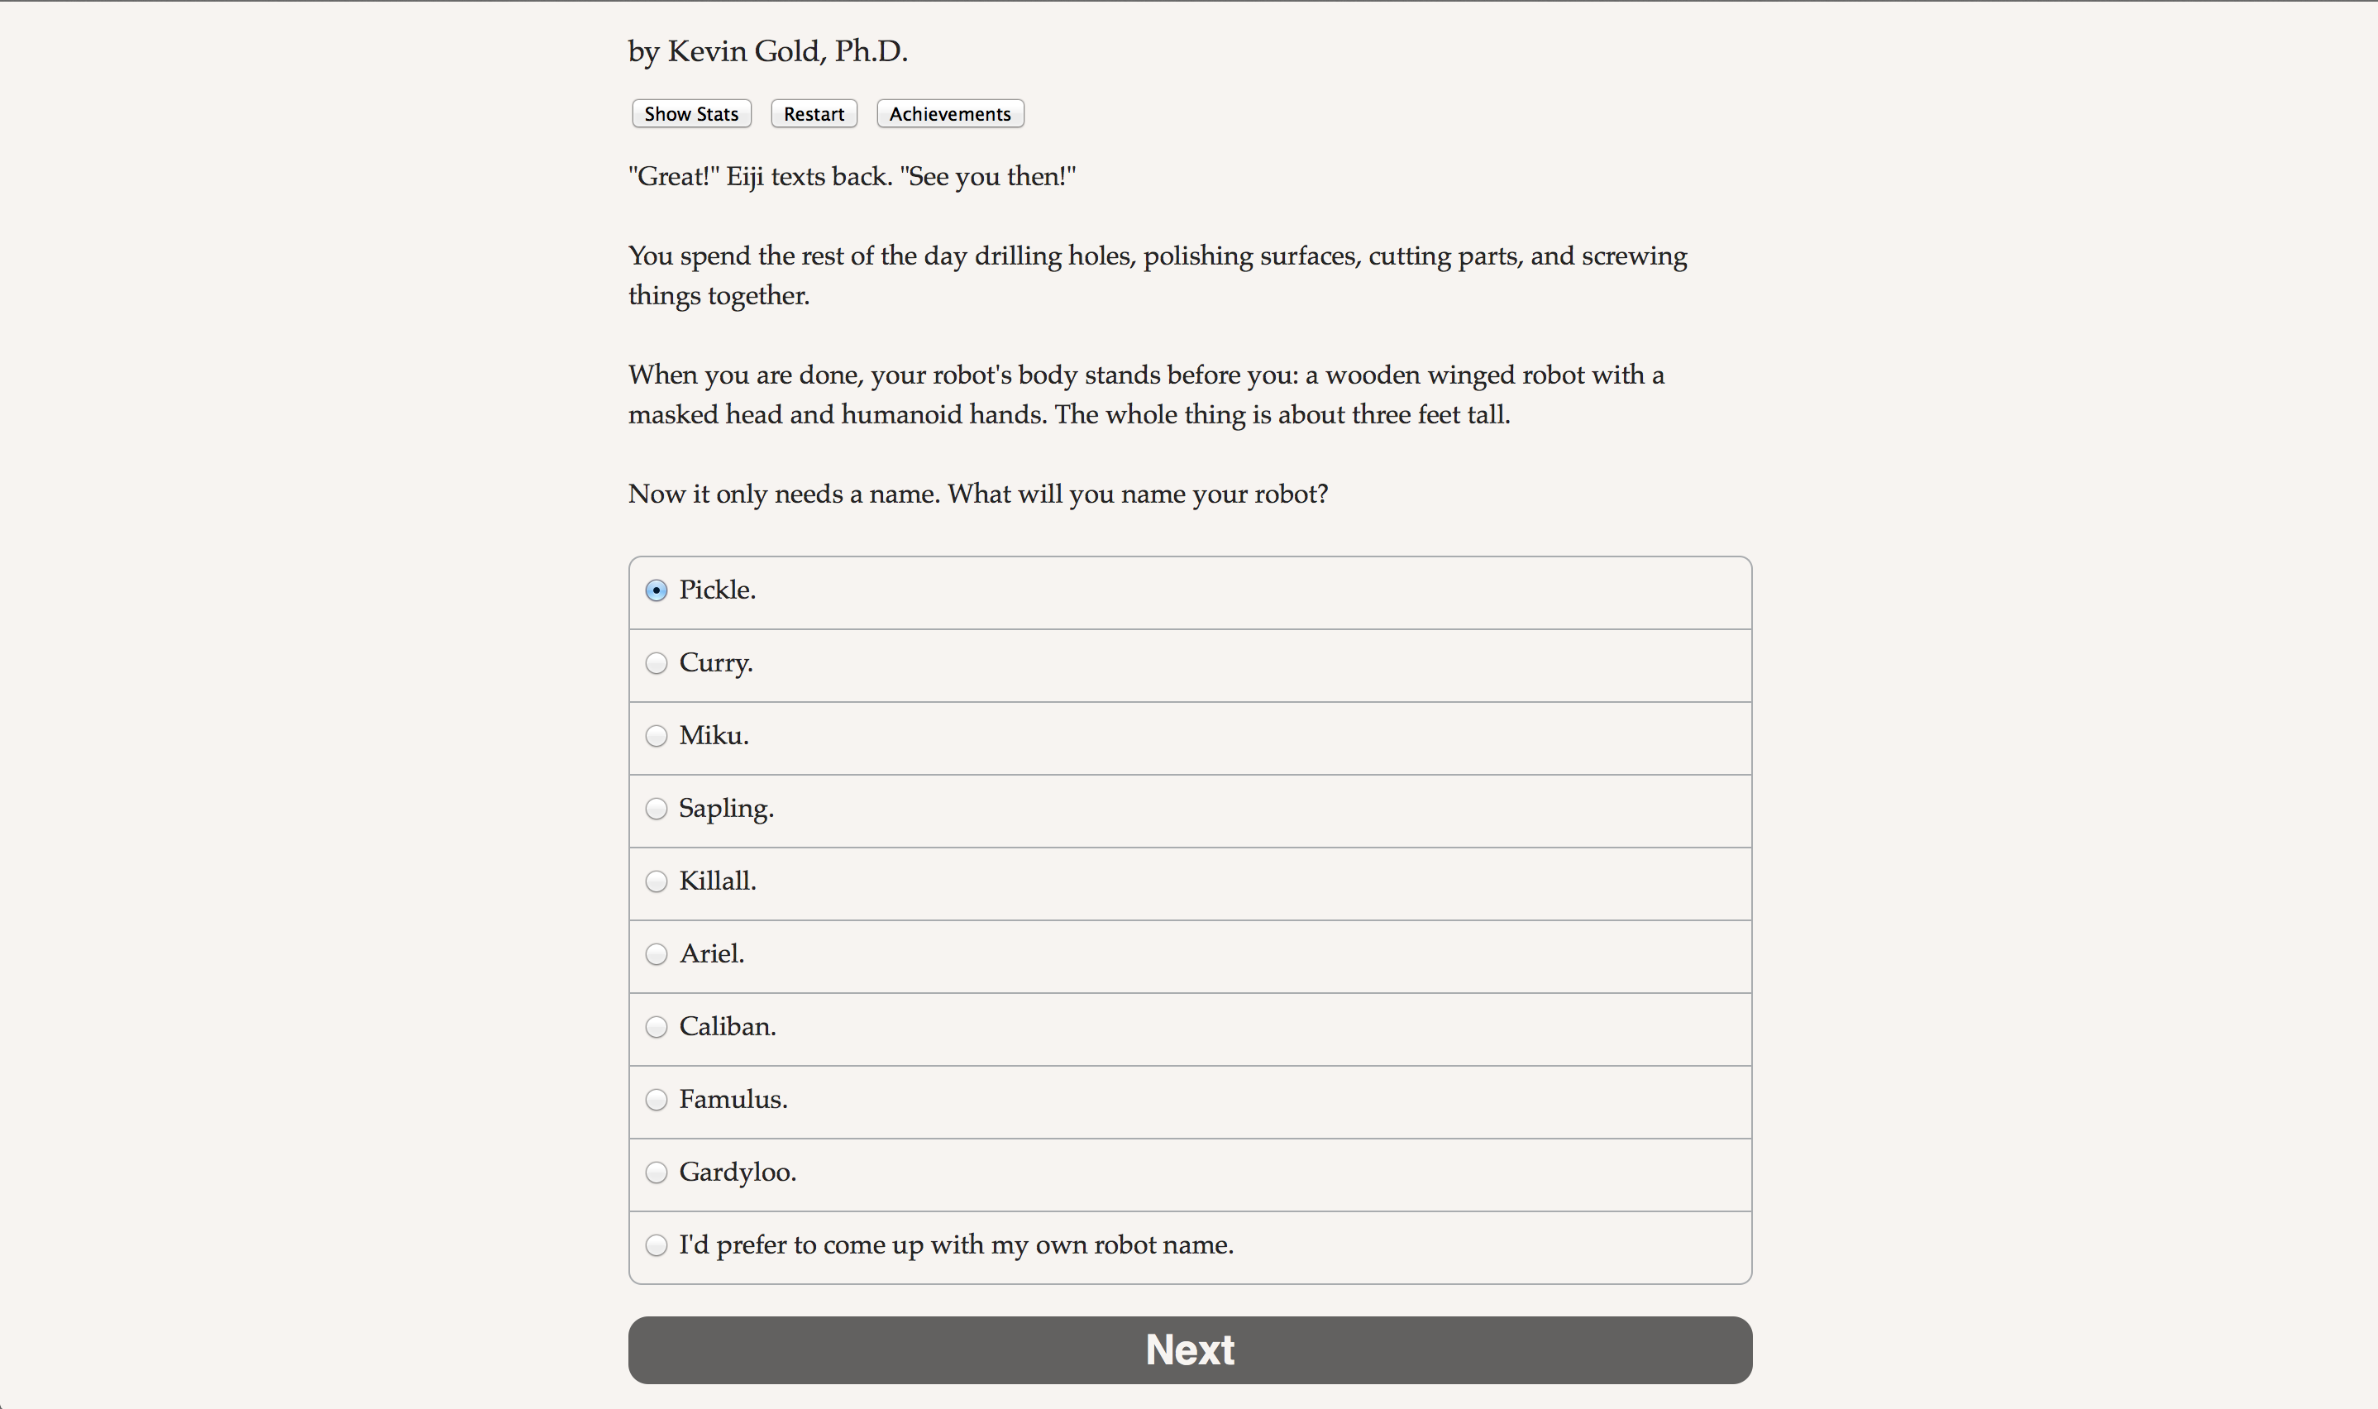Select the Pickle radio option
Viewport: 2378px width, 1409px height.
[x=656, y=590]
